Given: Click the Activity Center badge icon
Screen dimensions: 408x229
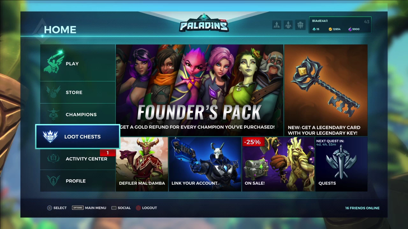Looking at the screenshot, I should pyautogui.click(x=53, y=158).
